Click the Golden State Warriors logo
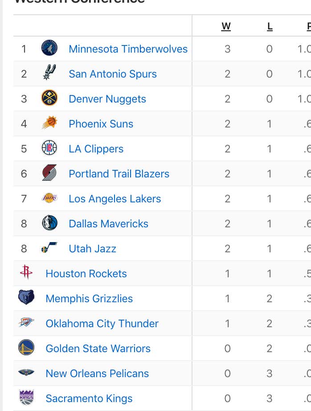This screenshot has height=411, width=311. pos(26,347)
